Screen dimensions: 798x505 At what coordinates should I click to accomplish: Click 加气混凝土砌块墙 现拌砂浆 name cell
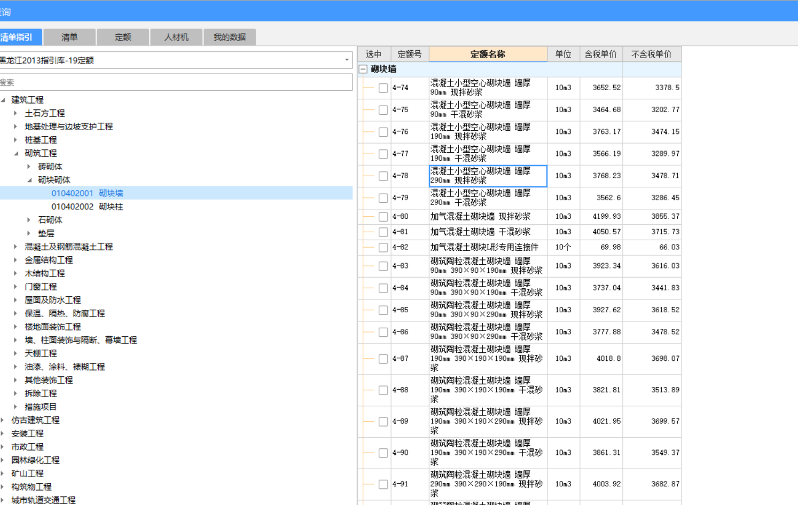click(x=488, y=216)
